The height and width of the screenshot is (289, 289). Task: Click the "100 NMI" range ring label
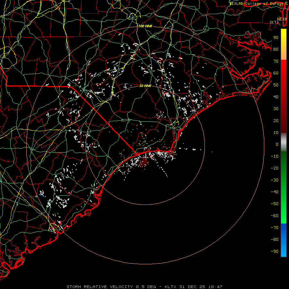145,26
